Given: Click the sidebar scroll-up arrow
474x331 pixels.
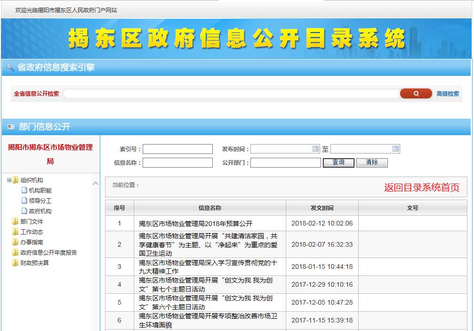Looking at the screenshot, I should click(x=96, y=183).
